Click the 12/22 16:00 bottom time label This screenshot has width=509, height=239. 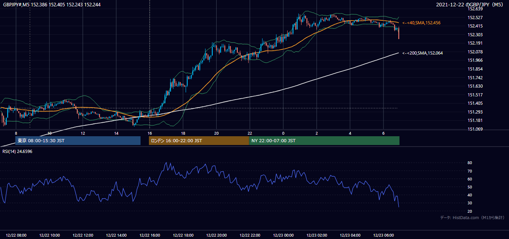click(150, 235)
